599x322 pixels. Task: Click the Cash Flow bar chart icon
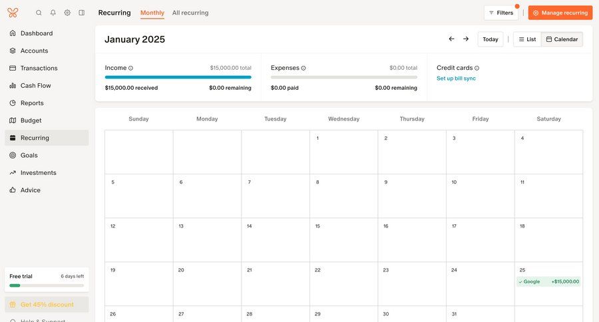pos(13,86)
